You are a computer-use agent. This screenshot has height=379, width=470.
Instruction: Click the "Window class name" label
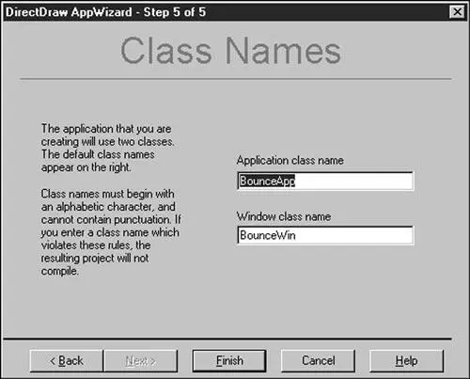[284, 216]
